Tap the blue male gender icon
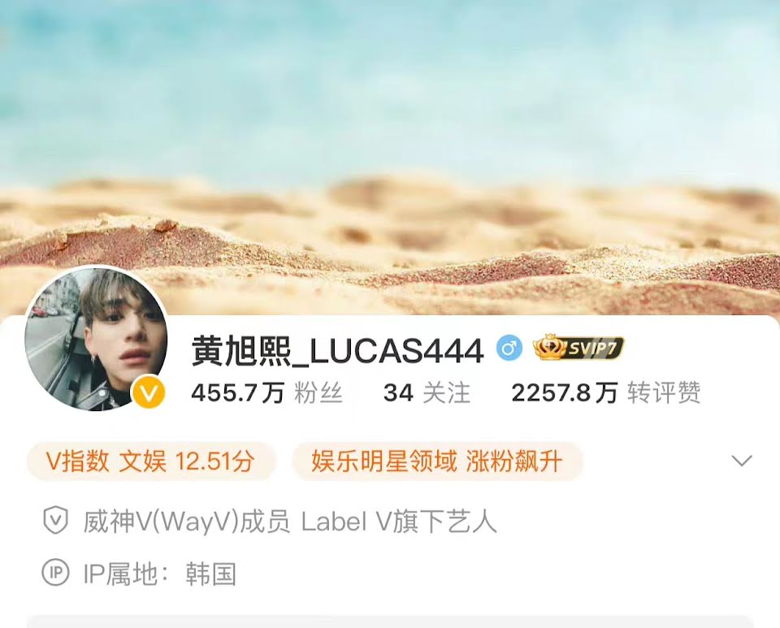This screenshot has height=628, width=780. [x=509, y=348]
